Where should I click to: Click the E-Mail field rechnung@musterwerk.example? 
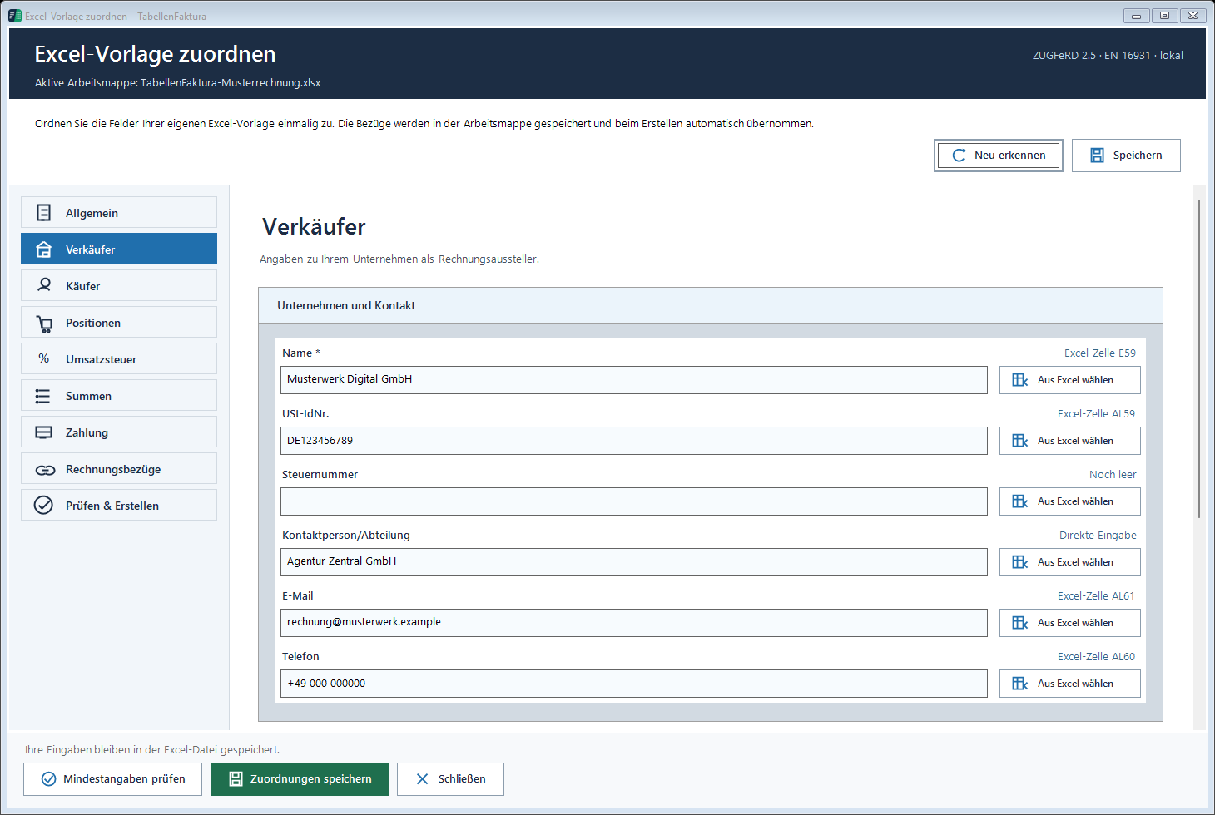click(634, 623)
